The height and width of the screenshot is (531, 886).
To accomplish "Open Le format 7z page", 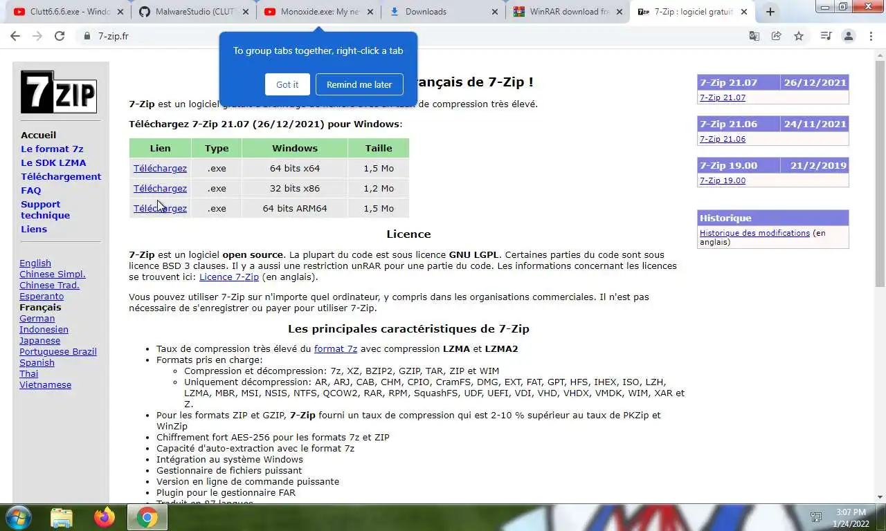I will 52,149.
